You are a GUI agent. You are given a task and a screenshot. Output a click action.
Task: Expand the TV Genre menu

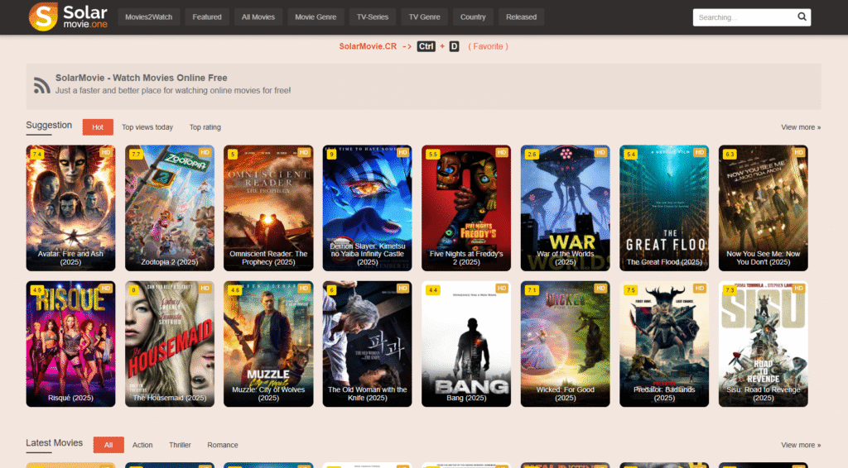click(x=425, y=17)
